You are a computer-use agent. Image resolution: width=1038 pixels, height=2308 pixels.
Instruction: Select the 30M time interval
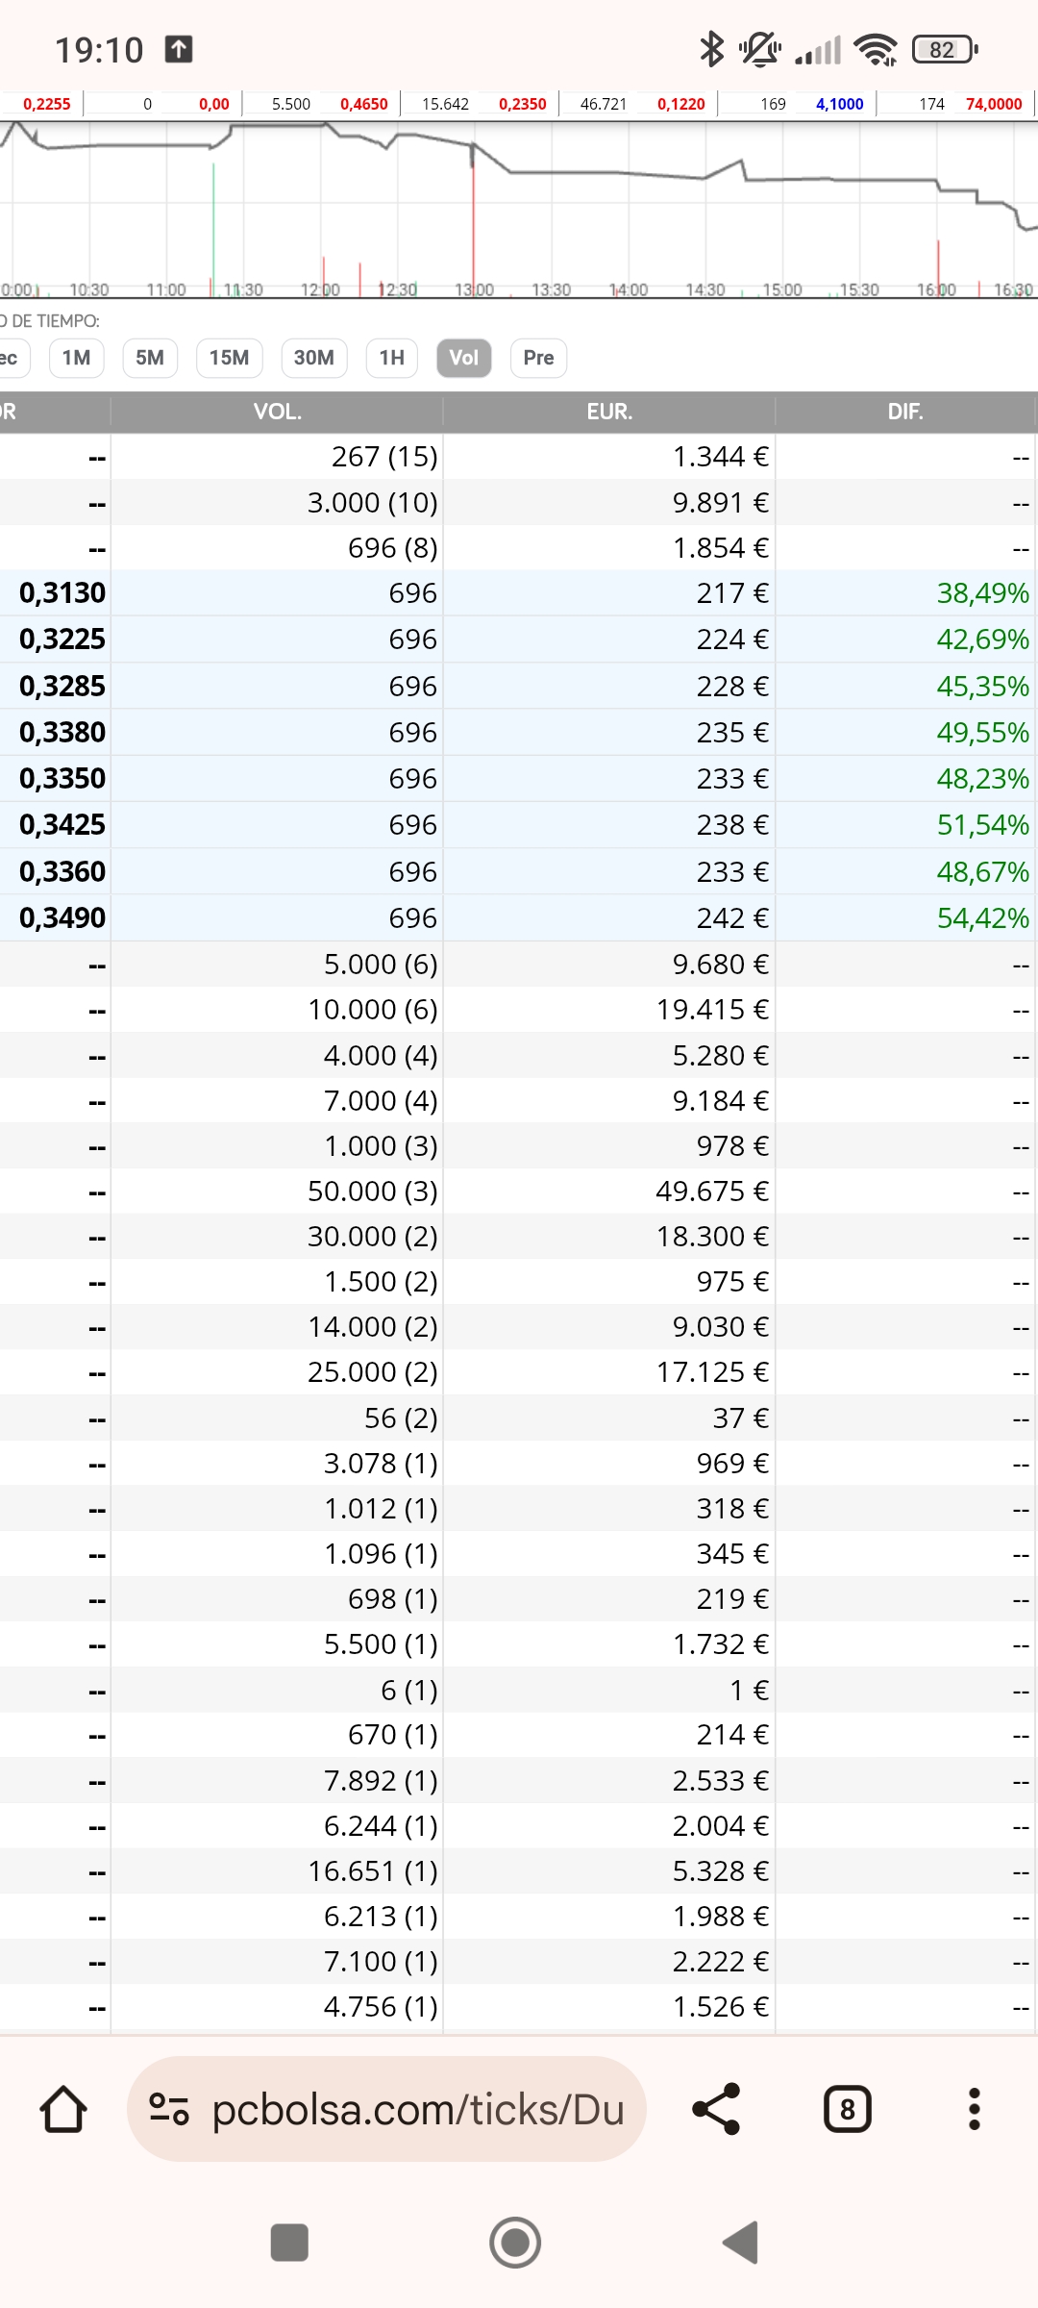[x=314, y=358]
